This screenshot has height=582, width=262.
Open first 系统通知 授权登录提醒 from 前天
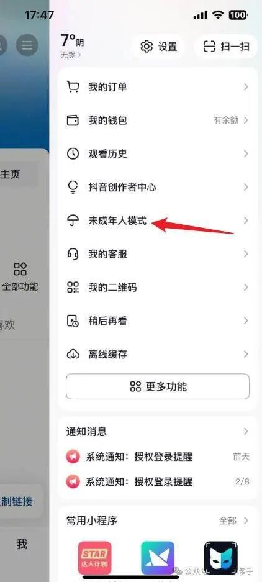point(158,457)
